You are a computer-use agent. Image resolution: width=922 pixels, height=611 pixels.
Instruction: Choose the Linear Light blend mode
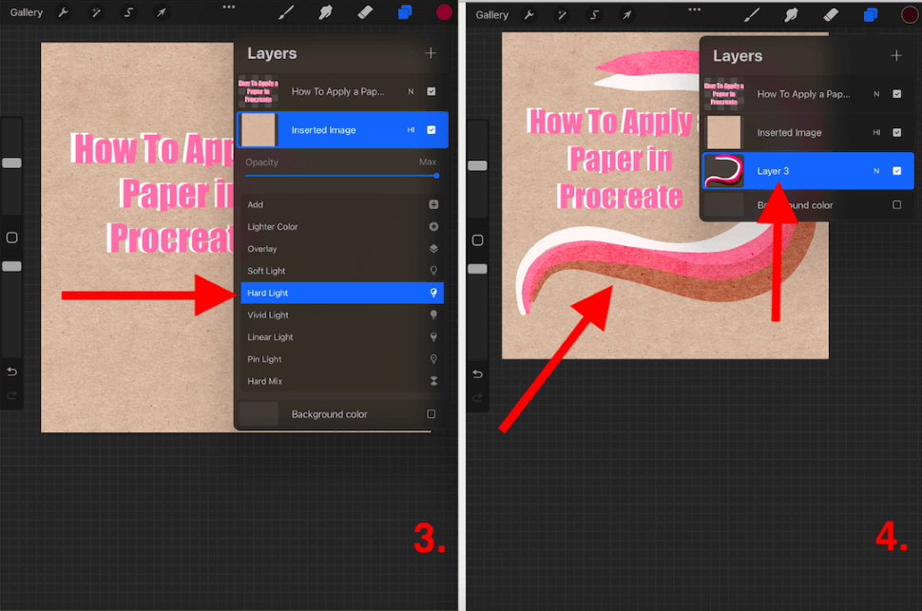coord(342,337)
